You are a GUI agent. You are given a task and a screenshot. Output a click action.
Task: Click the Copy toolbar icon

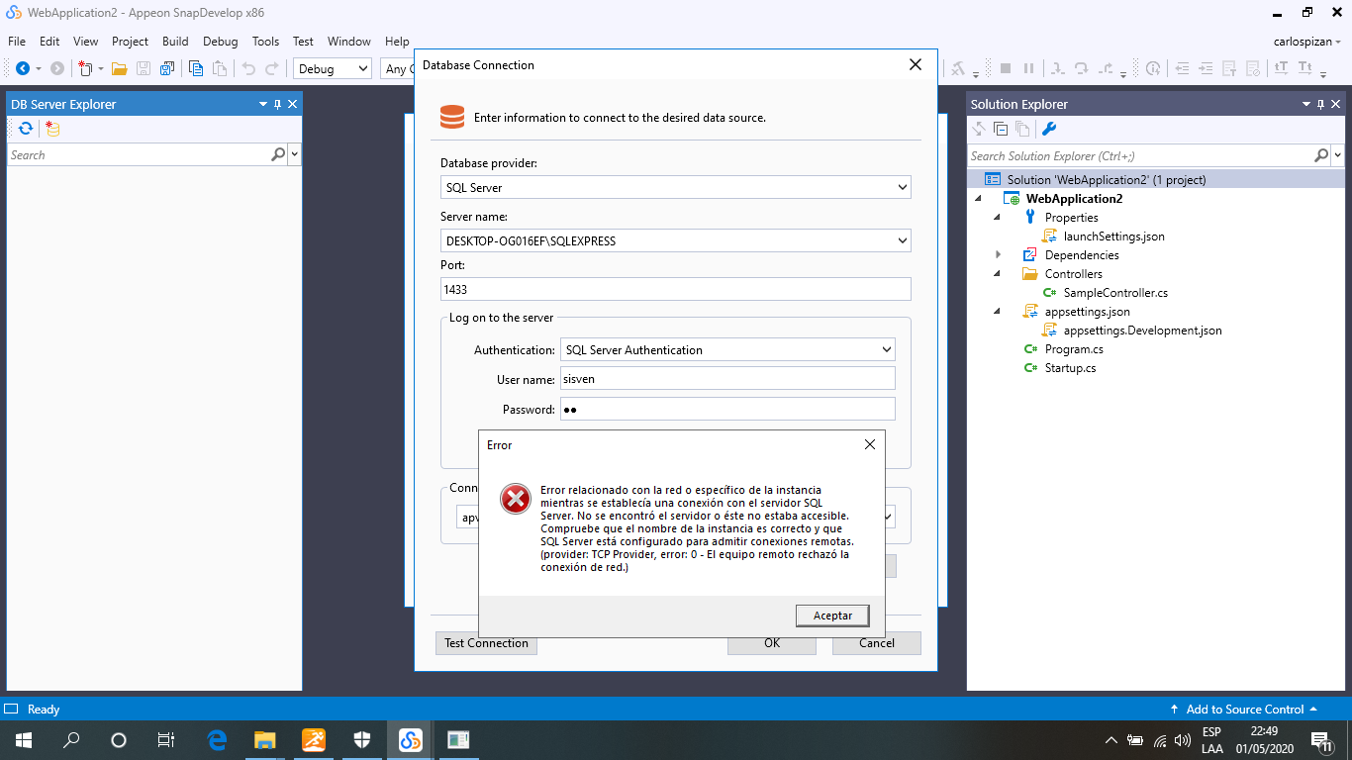pyautogui.click(x=196, y=68)
